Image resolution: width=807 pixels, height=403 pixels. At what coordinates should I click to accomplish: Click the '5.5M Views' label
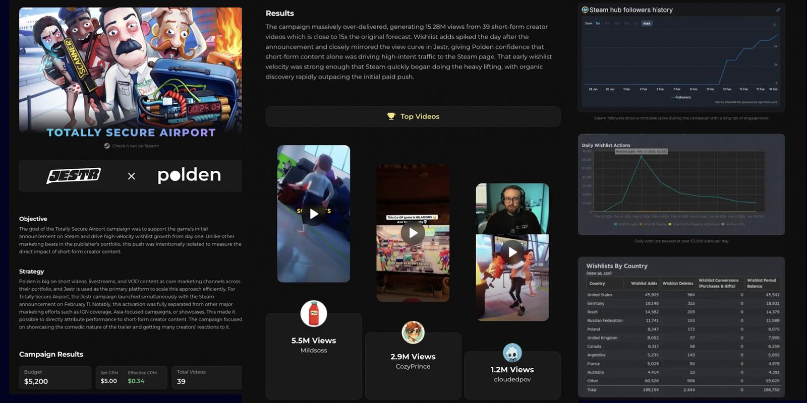[314, 341]
